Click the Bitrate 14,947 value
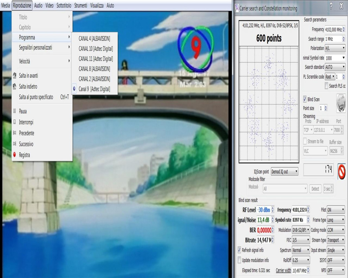 coord(264,240)
